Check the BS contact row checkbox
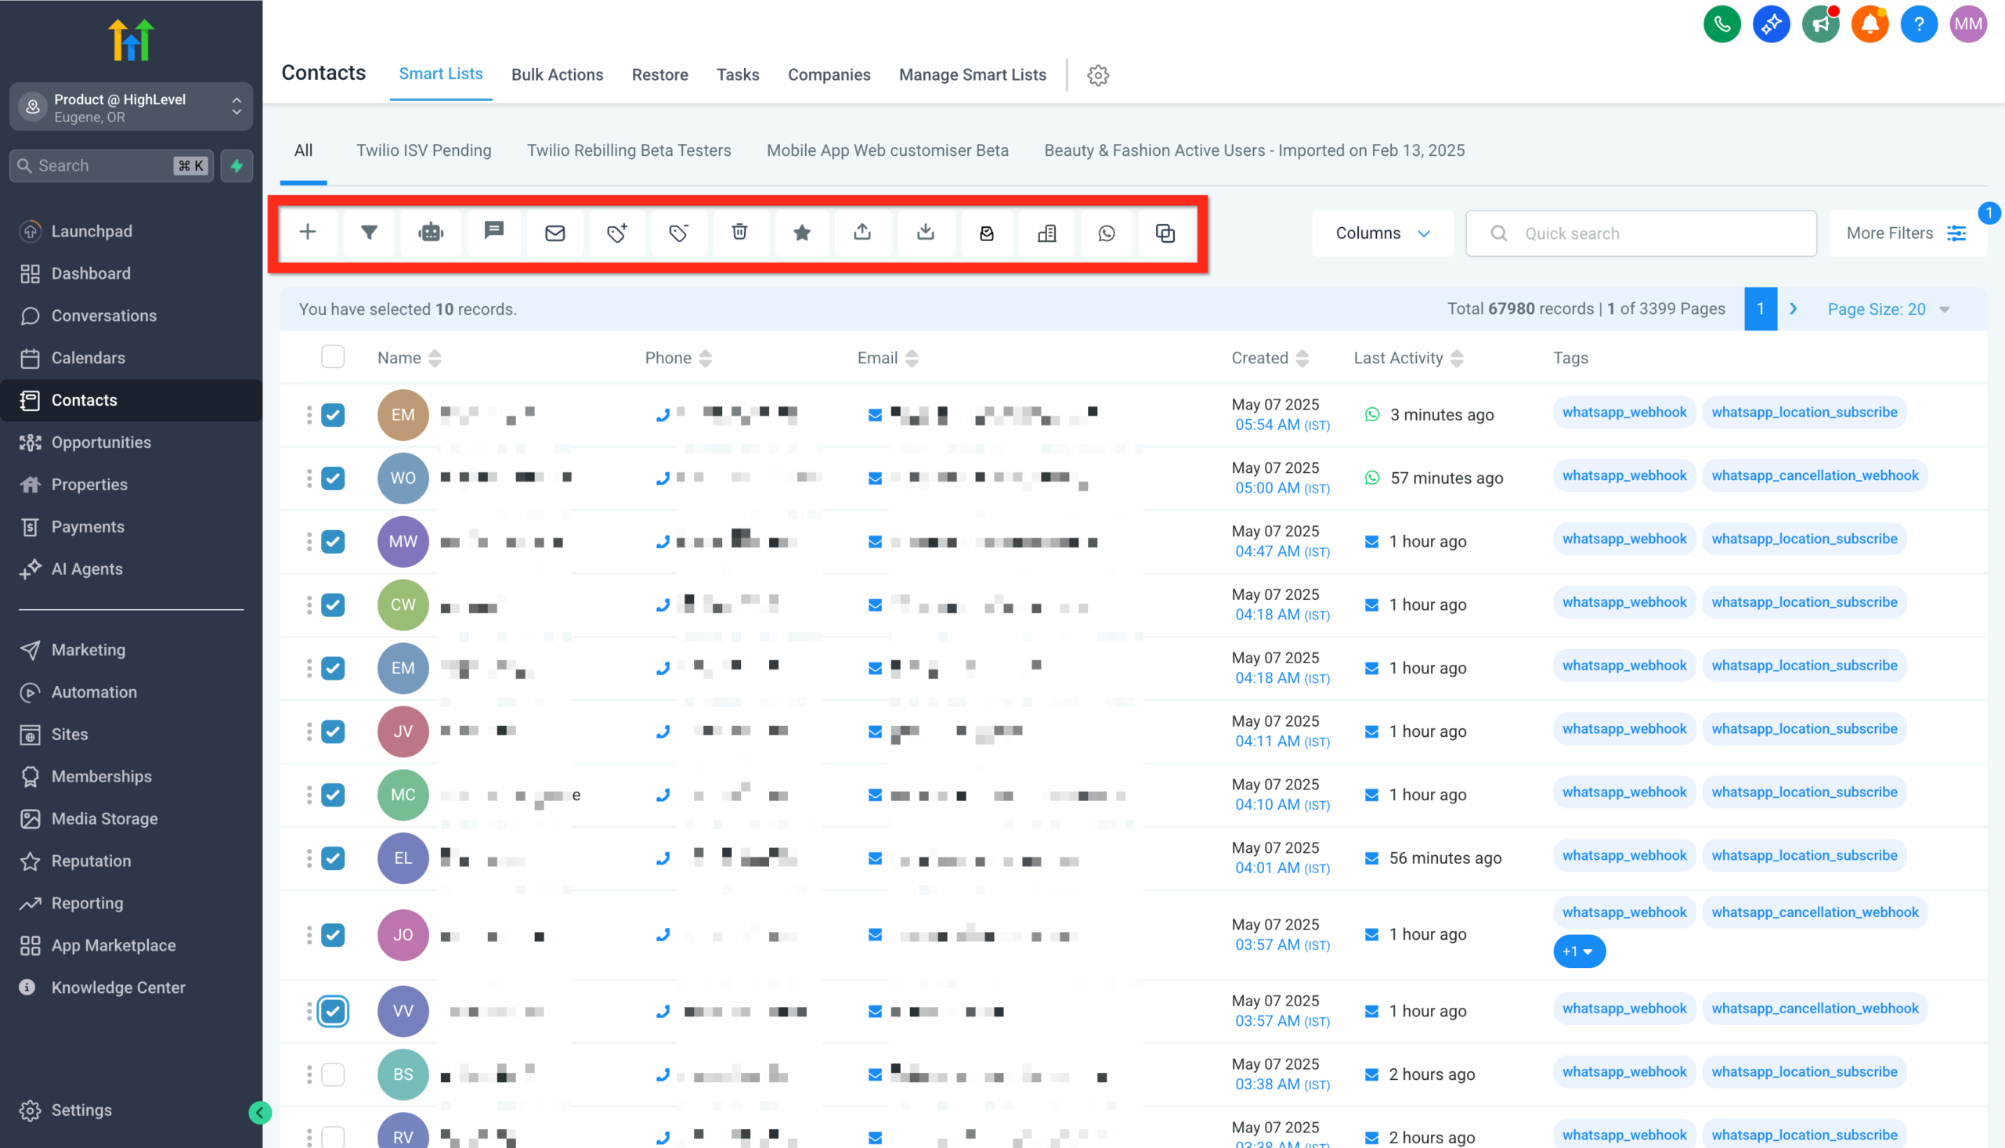Viewport: 2005px width, 1148px height. 333,1074
